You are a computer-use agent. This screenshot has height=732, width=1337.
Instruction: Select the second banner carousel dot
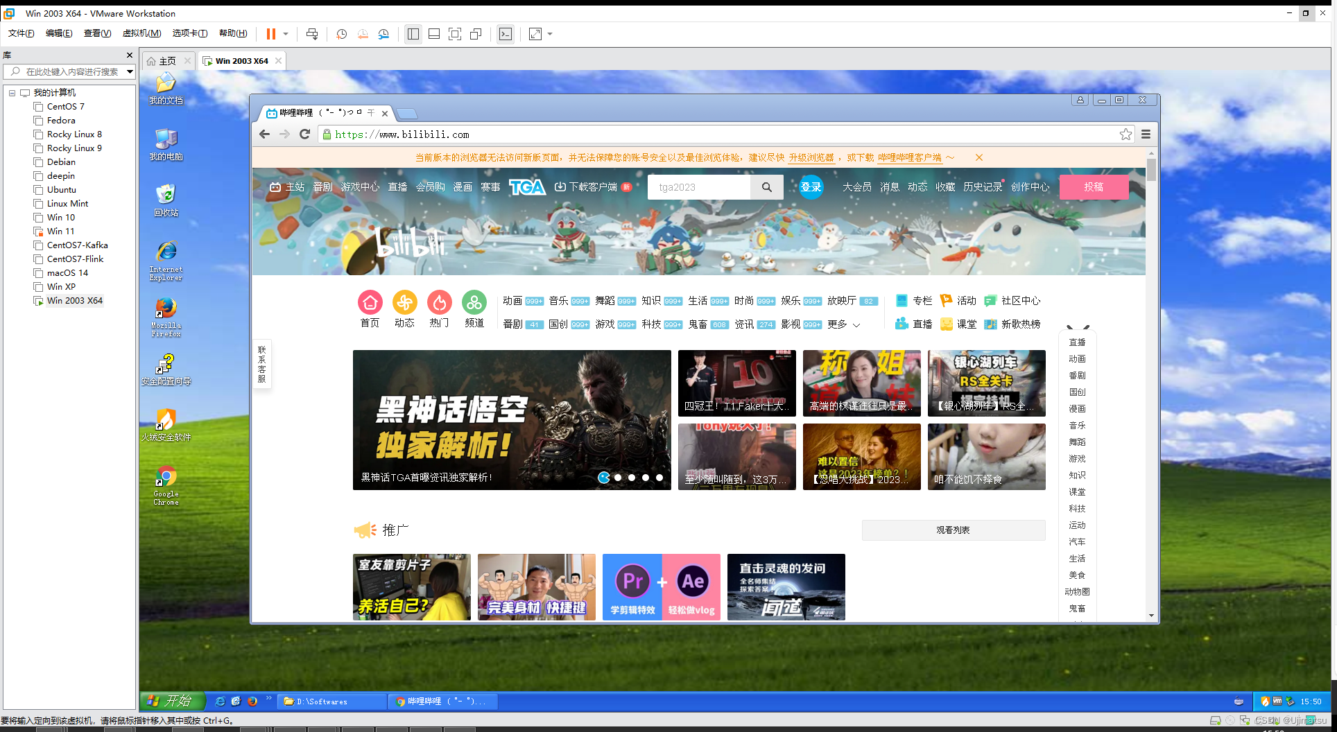(x=618, y=478)
